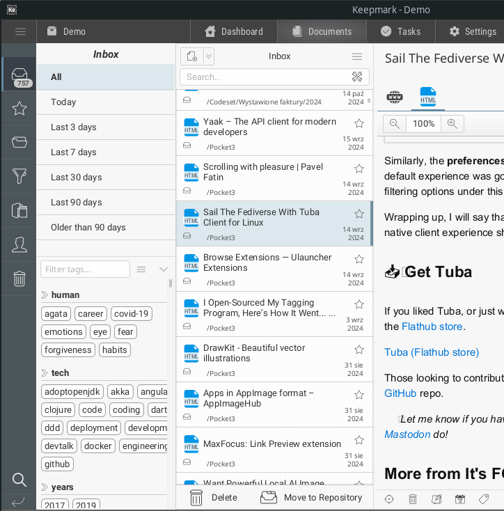Click the Filter tags input field

point(85,269)
